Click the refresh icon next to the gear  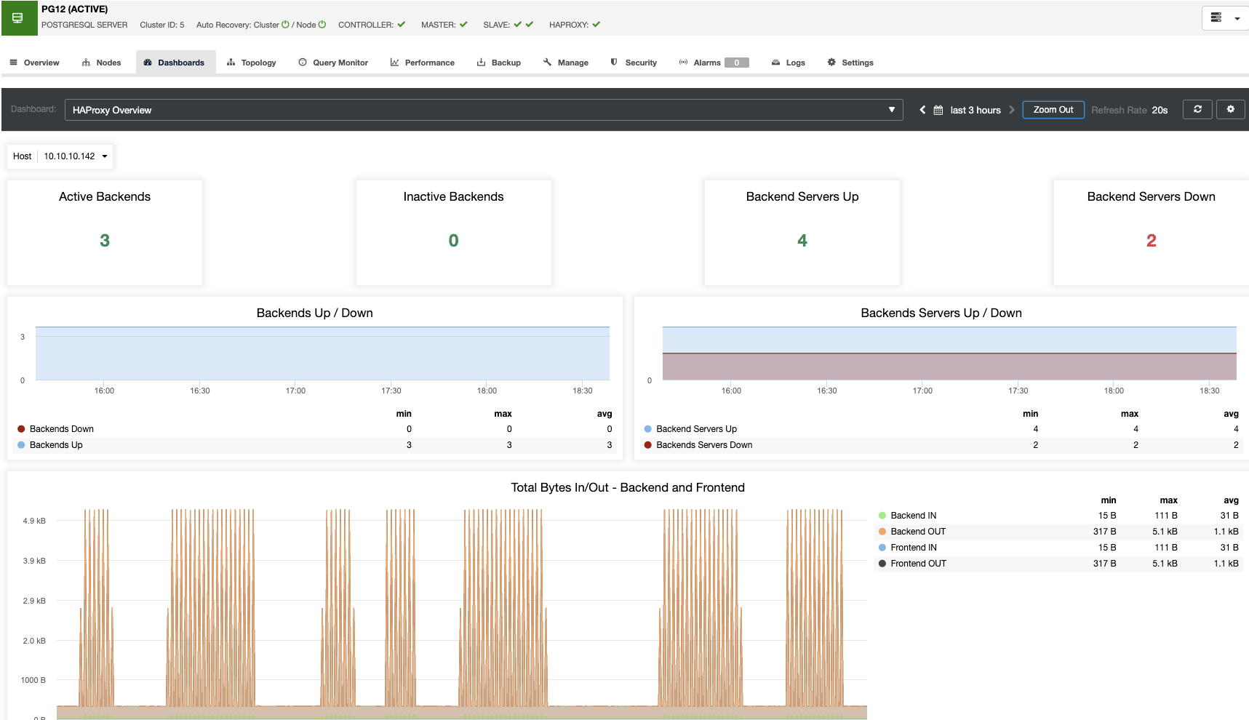(1197, 109)
